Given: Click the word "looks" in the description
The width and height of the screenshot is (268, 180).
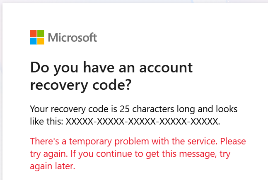Looking at the screenshot, I should (x=227, y=110).
